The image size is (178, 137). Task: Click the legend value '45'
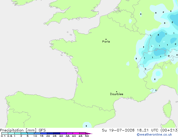(80, 136)
